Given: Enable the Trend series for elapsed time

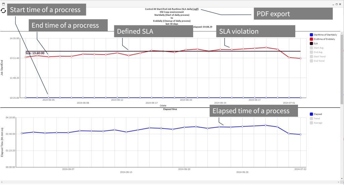Looking at the screenshot, I should point(316,118).
